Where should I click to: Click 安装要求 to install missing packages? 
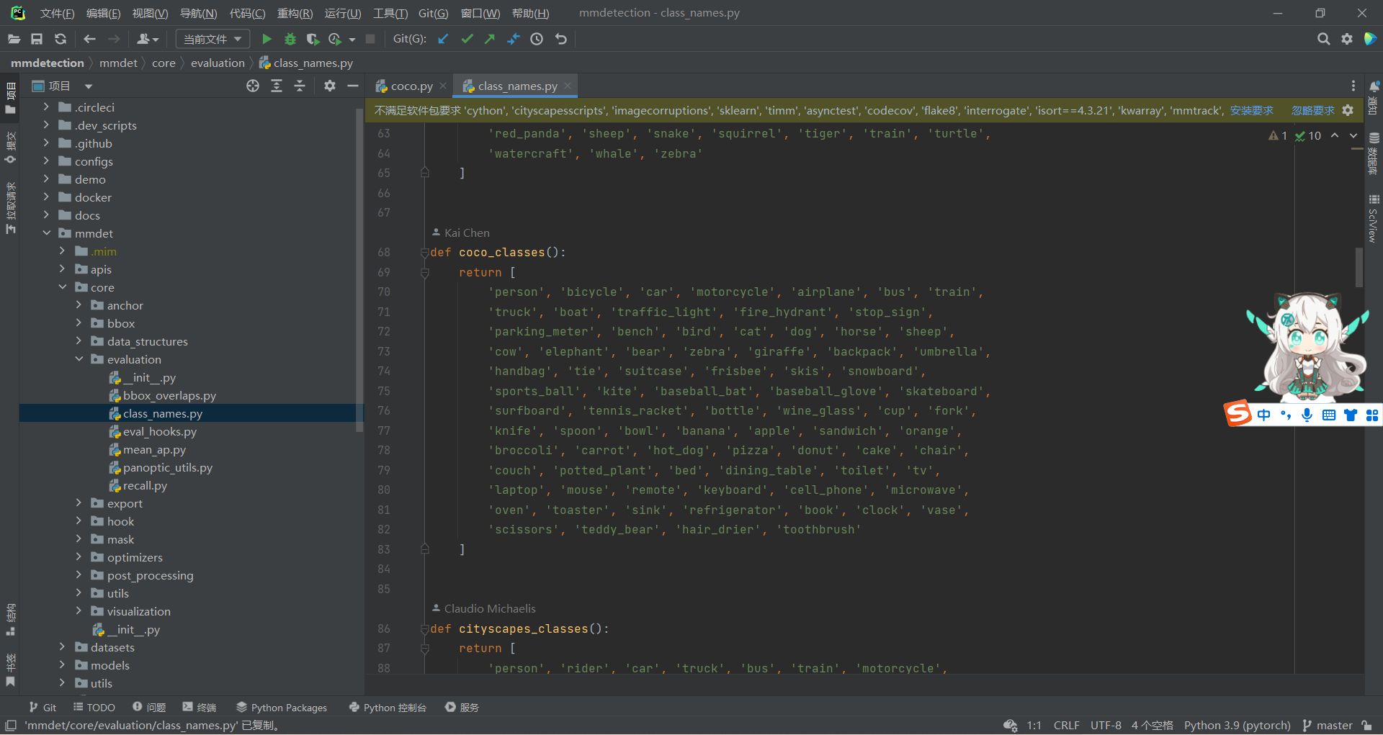coord(1253,110)
